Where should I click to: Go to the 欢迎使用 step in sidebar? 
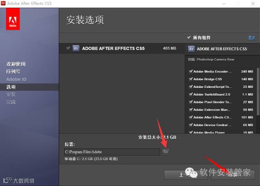(16, 64)
